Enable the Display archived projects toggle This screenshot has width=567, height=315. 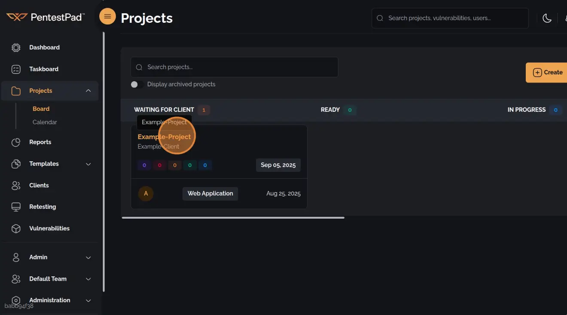[x=137, y=84]
